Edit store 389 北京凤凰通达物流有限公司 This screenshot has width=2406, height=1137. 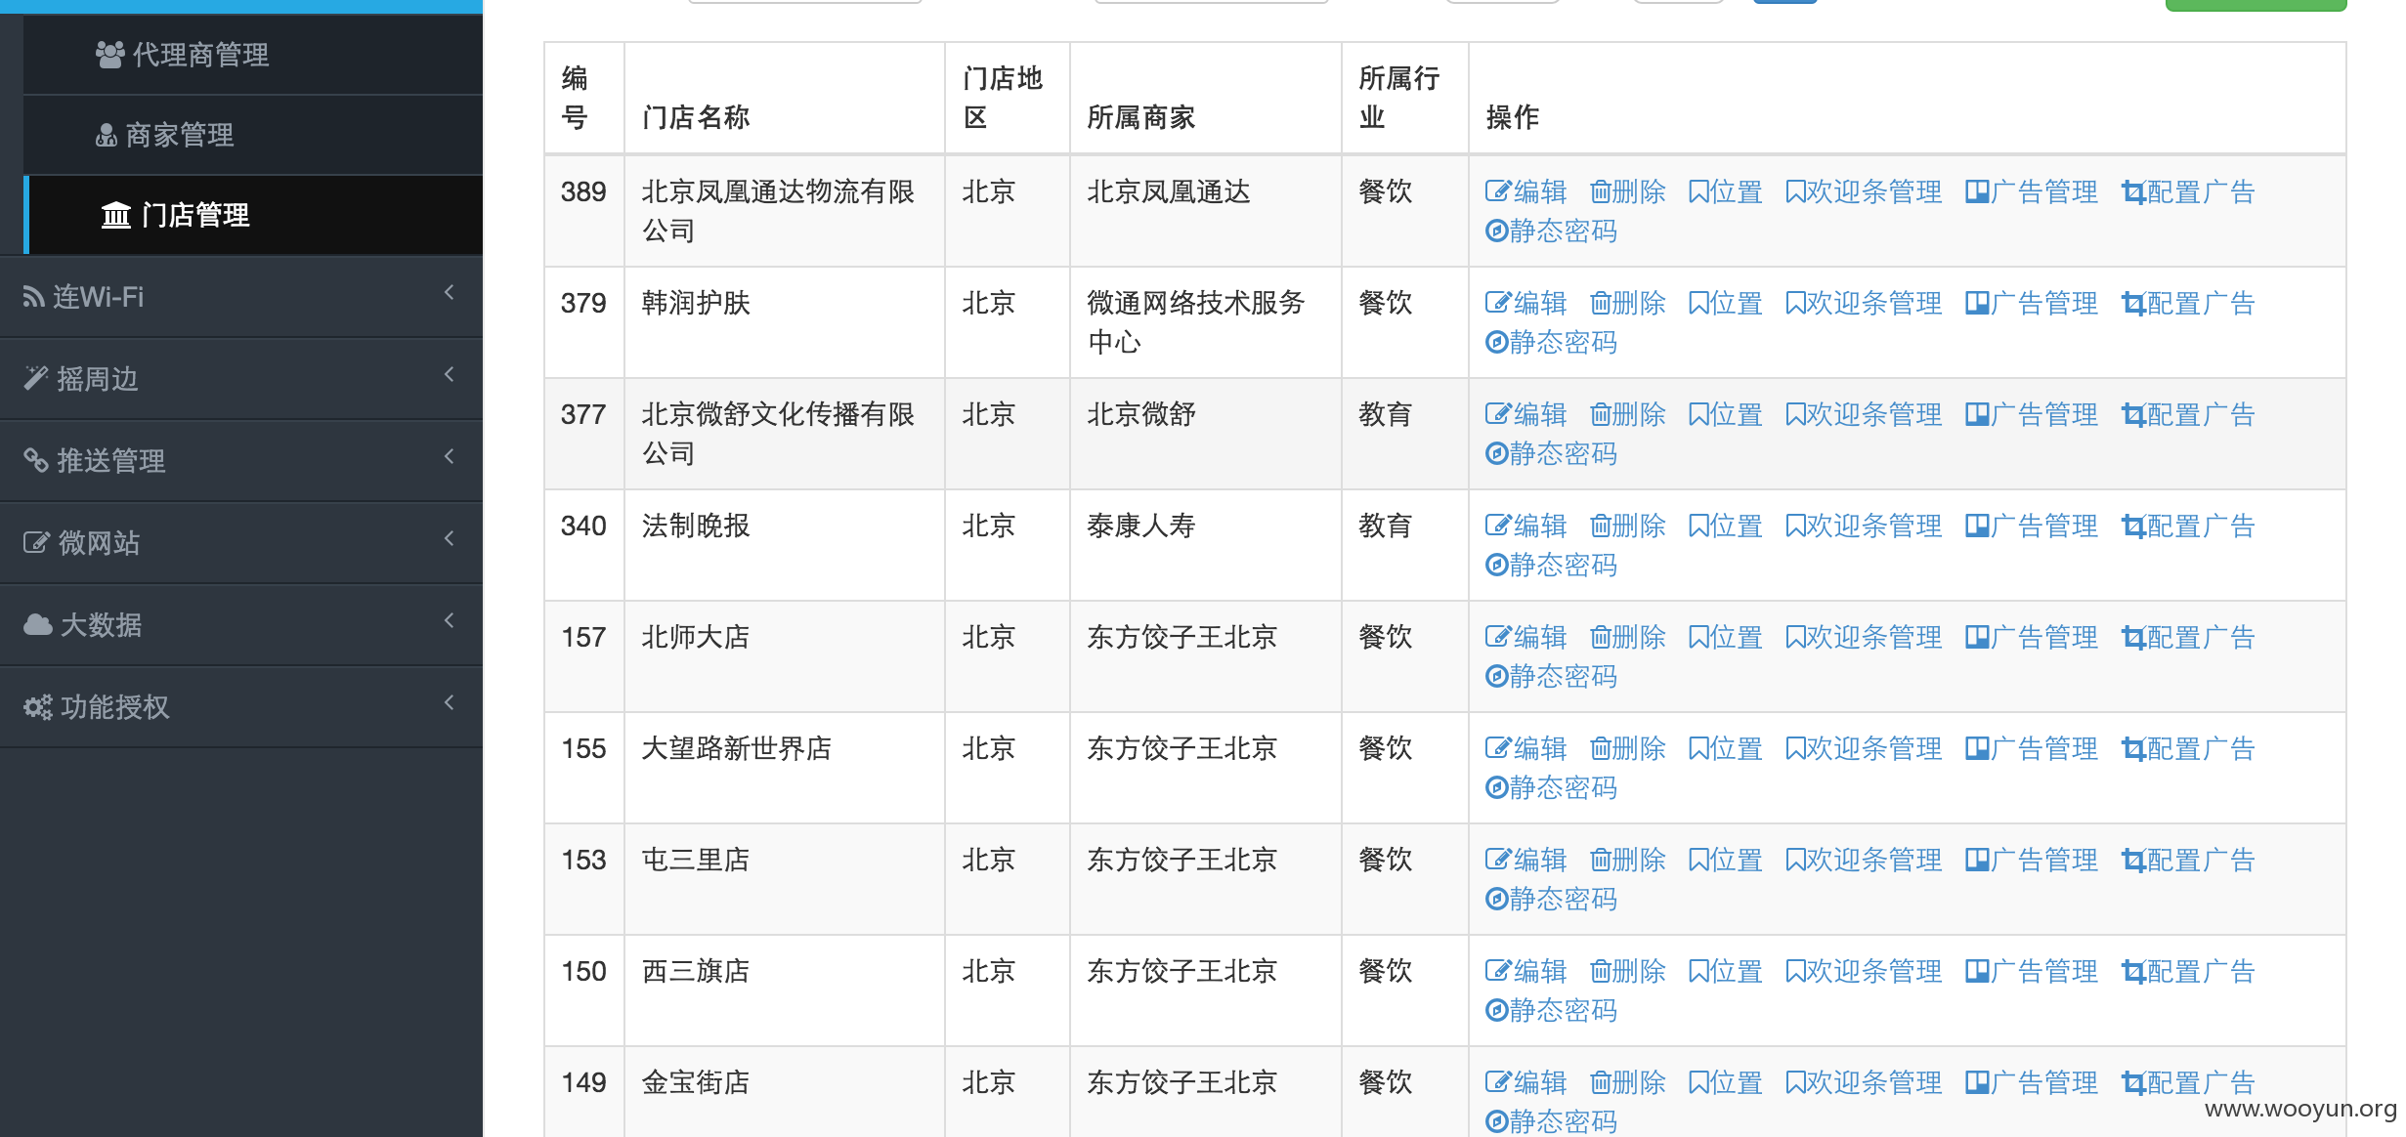pos(1525,191)
